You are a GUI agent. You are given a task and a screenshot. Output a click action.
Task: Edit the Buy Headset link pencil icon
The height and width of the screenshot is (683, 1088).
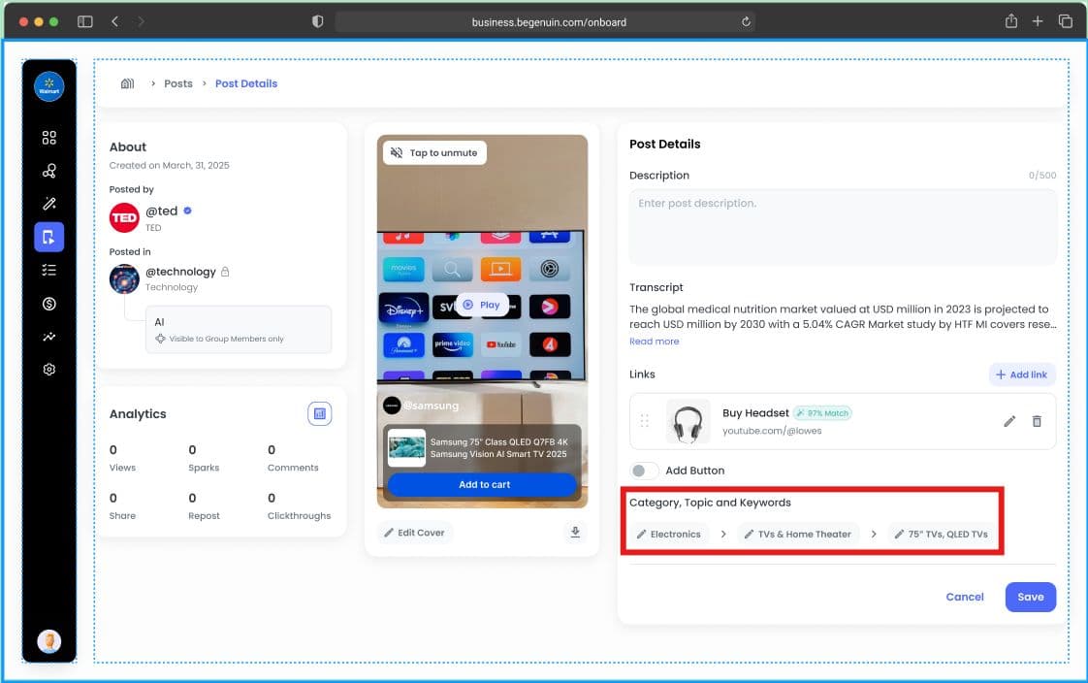point(1009,421)
